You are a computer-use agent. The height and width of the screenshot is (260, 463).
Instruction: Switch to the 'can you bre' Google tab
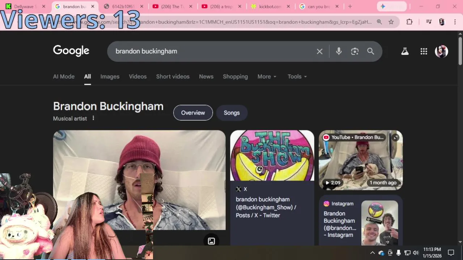pyautogui.click(x=318, y=6)
